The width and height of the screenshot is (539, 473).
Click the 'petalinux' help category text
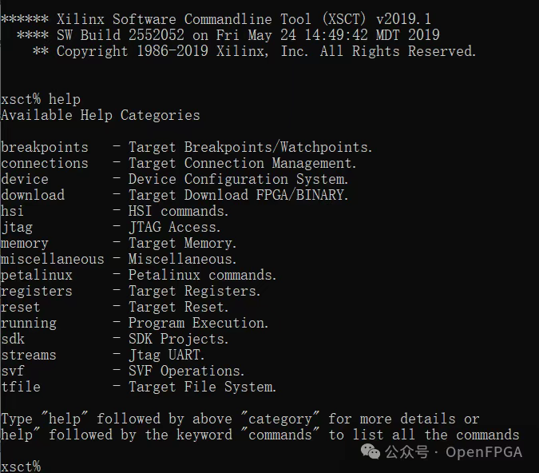coord(37,275)
